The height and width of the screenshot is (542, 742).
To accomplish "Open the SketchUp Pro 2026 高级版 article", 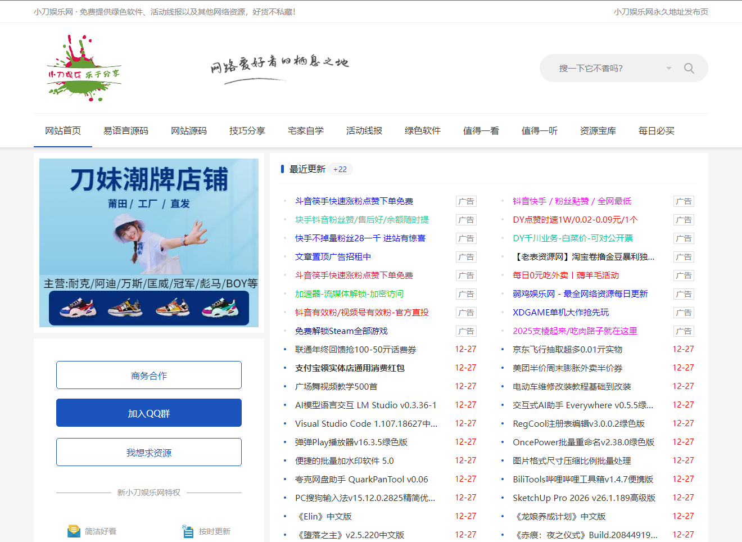I will point(582,498).
